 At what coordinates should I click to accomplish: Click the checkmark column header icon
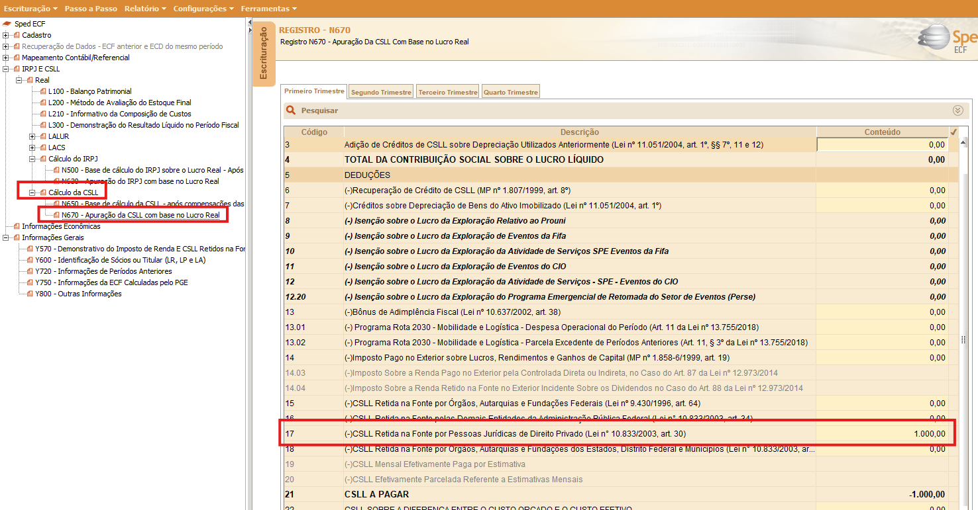[x=953, y=132]
